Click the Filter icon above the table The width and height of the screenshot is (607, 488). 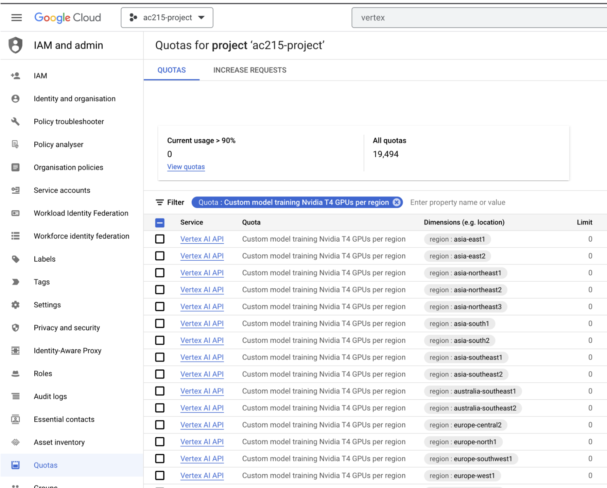coord(159,203)
